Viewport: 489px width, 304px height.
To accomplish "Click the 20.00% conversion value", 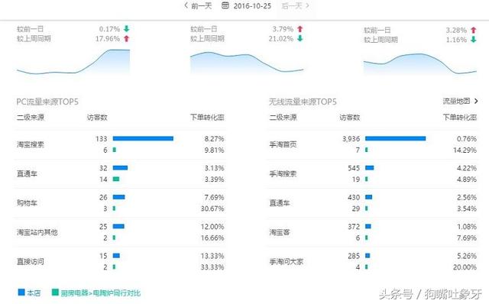I will [x=465, y=267].
